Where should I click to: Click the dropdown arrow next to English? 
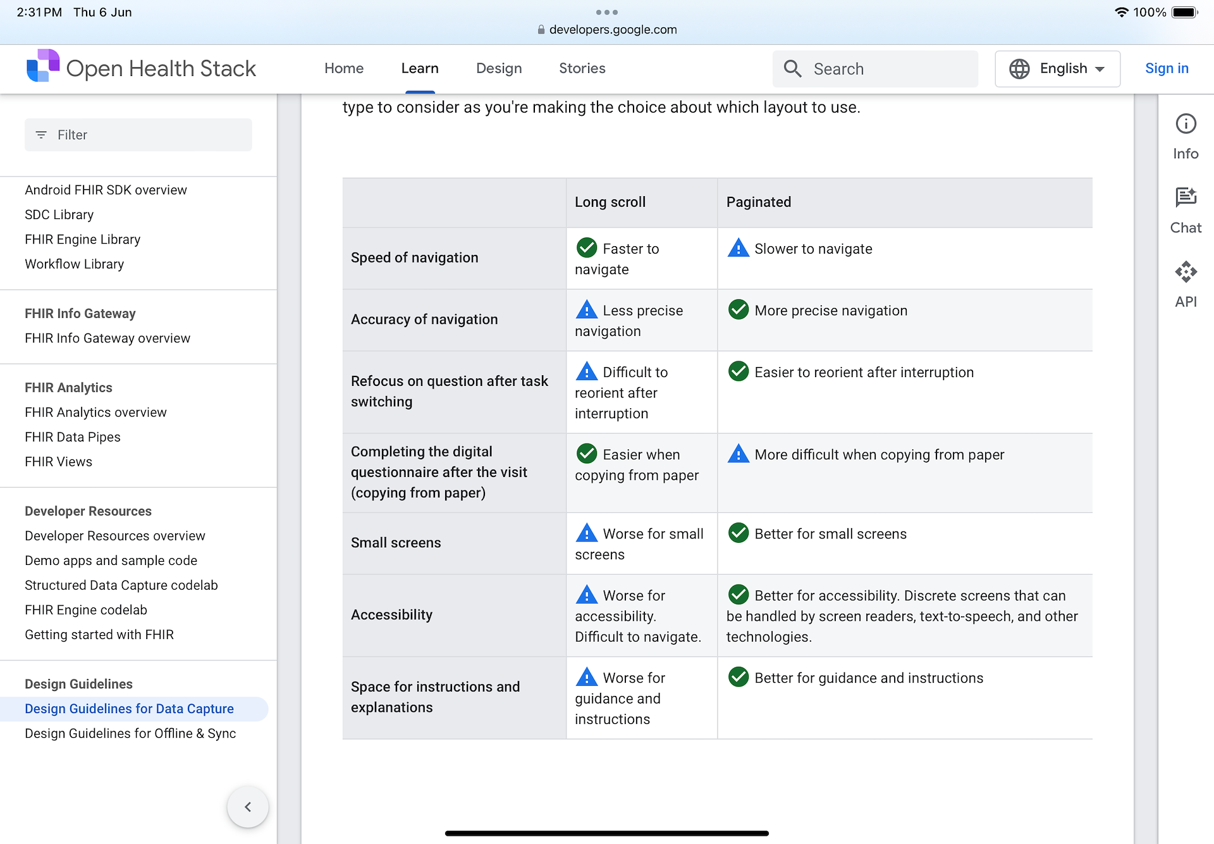click(x=1100, y=69)
